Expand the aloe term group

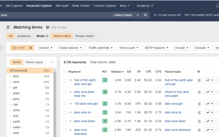11,76
